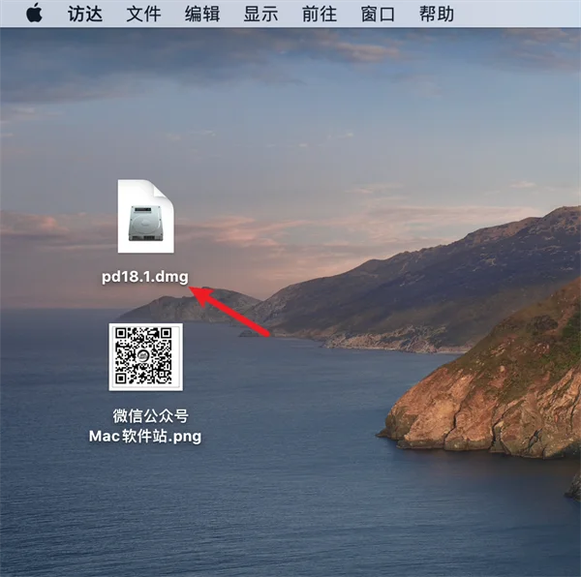
Task: Open the 帮助 menu
Action: (436, 15)
